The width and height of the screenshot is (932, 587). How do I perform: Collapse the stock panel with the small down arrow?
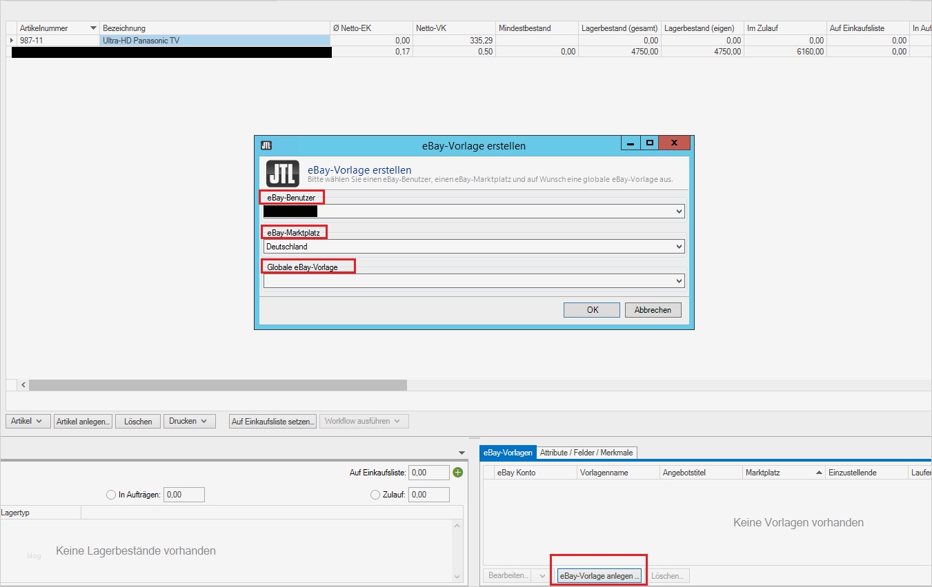tap(462, 453)
